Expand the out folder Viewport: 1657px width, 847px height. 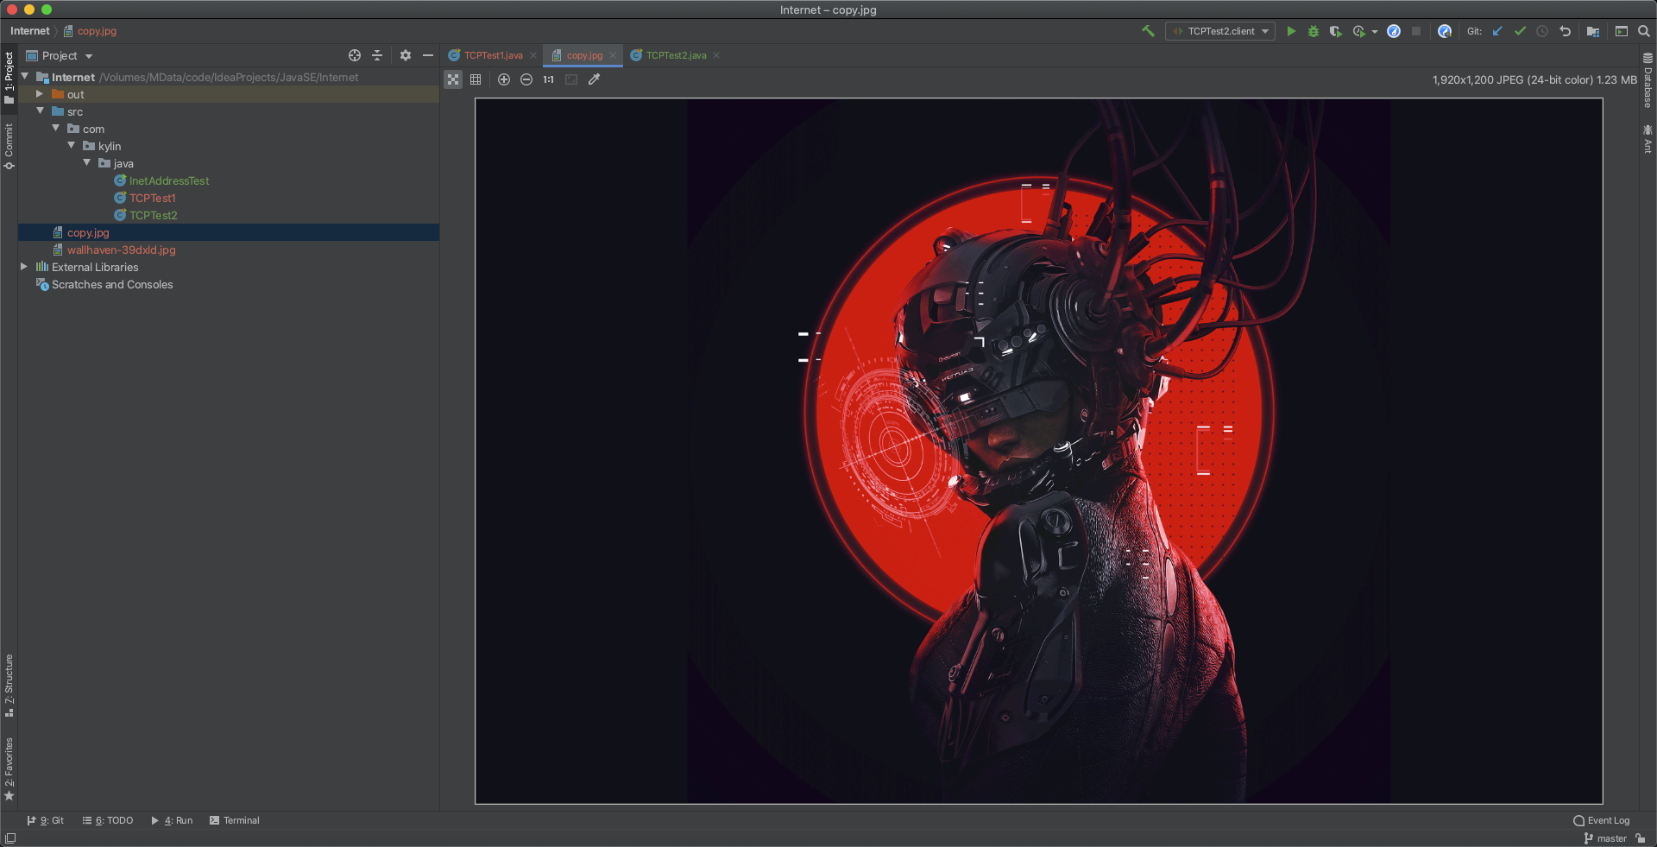40,94
